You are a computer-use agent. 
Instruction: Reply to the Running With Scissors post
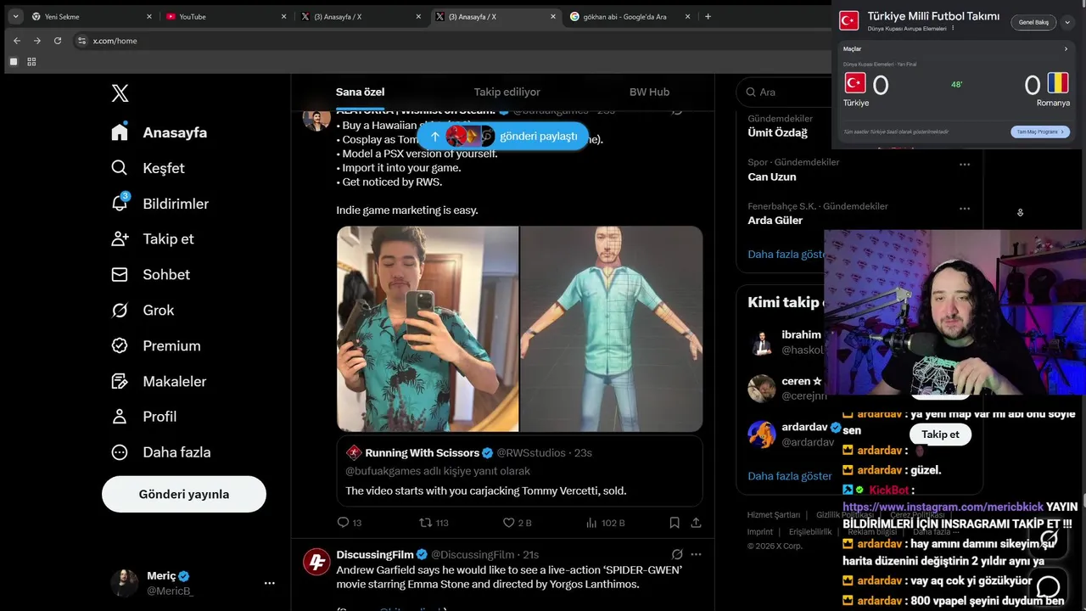pyautogui.click(x=344, y=523)
